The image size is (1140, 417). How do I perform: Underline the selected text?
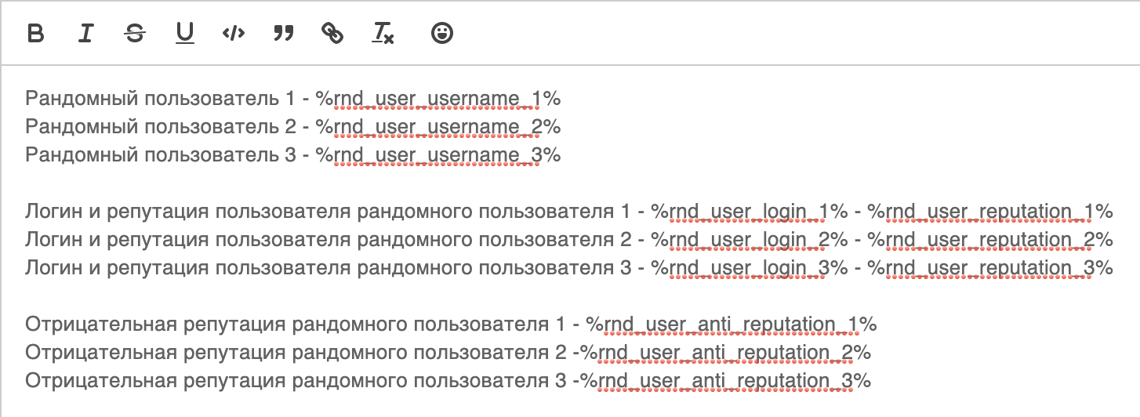(x=185, y=33)
